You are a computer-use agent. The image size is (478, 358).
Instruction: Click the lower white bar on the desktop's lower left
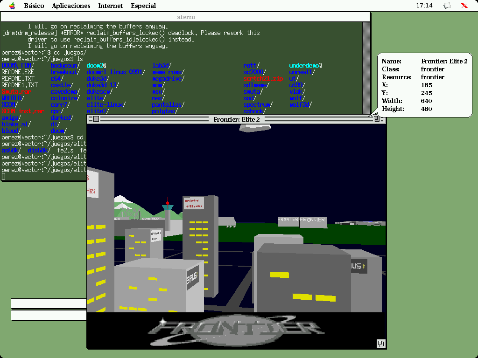point(49,315)
